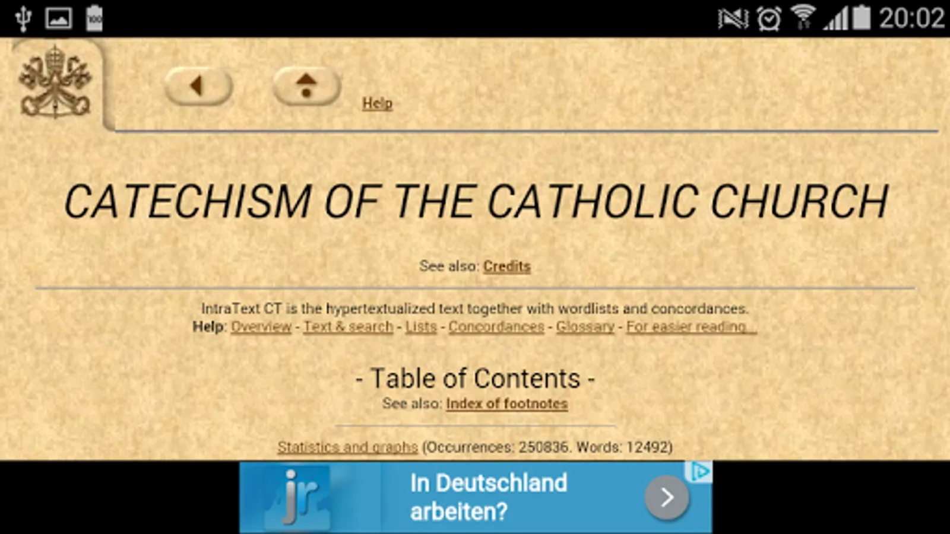This screenshot has width=950, height=534.
Task: Open the Glossary help link
Action: (x=585, y=327)
